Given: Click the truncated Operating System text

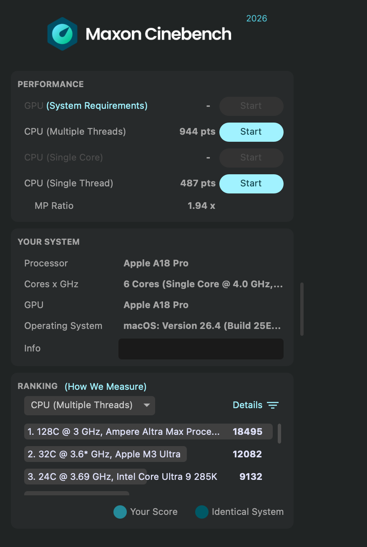Looking at the screenshot, I should point(203,326).
